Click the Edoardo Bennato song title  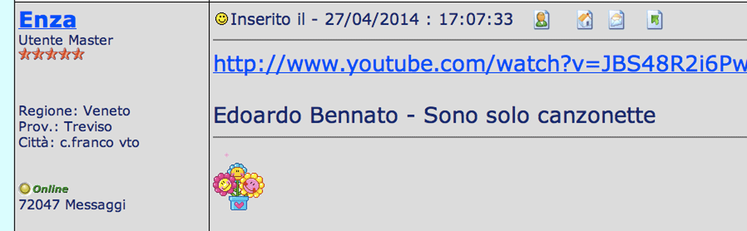(x=434, y=116)
